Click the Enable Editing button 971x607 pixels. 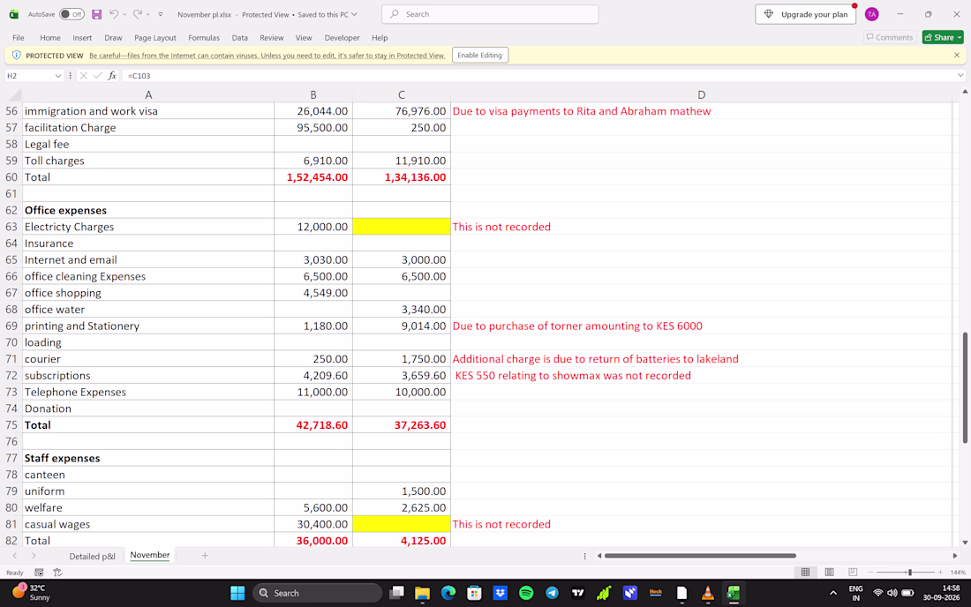point(480,55)
